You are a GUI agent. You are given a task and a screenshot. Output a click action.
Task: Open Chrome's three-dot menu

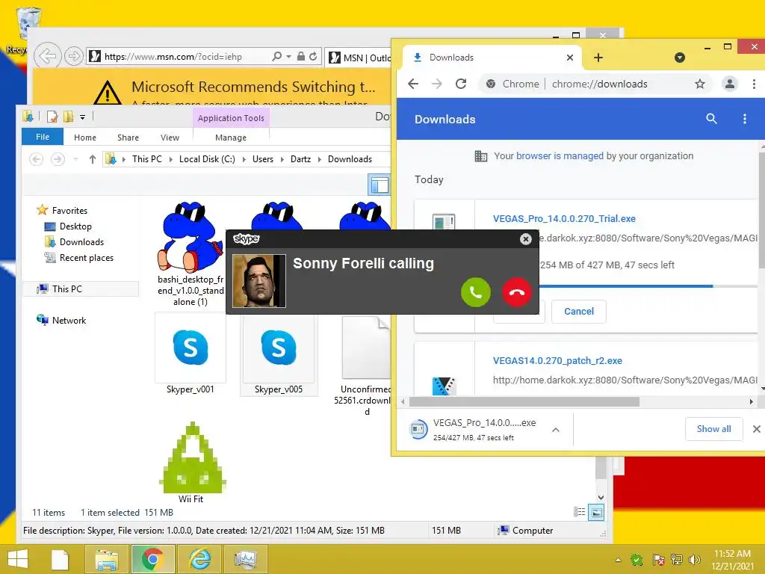pyautogui.click(x=754, y=84)
